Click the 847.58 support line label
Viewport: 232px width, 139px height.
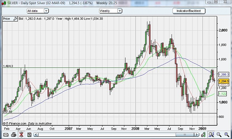coord(7,112)
